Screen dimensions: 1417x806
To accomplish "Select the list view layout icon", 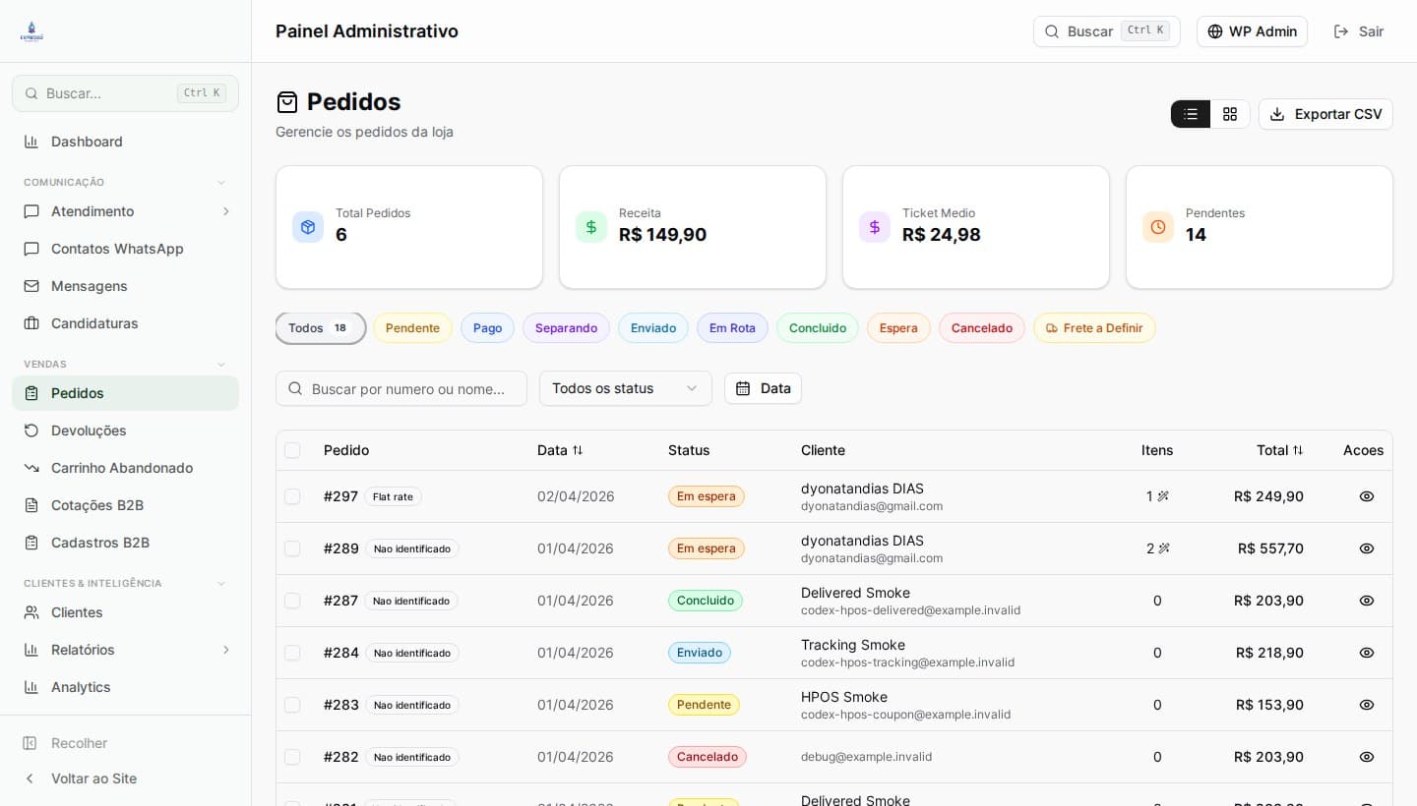I will click(1191, 114).
